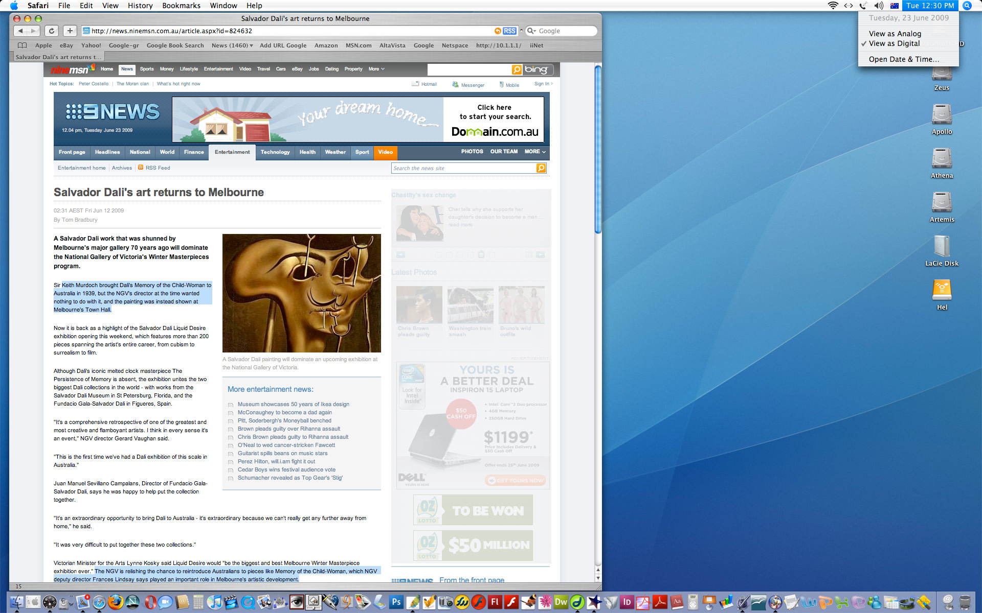Launch Photoshop from the dock
Screen dimensions: 982x613
396,602
